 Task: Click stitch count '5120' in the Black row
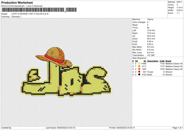click(x=144, y=75)
